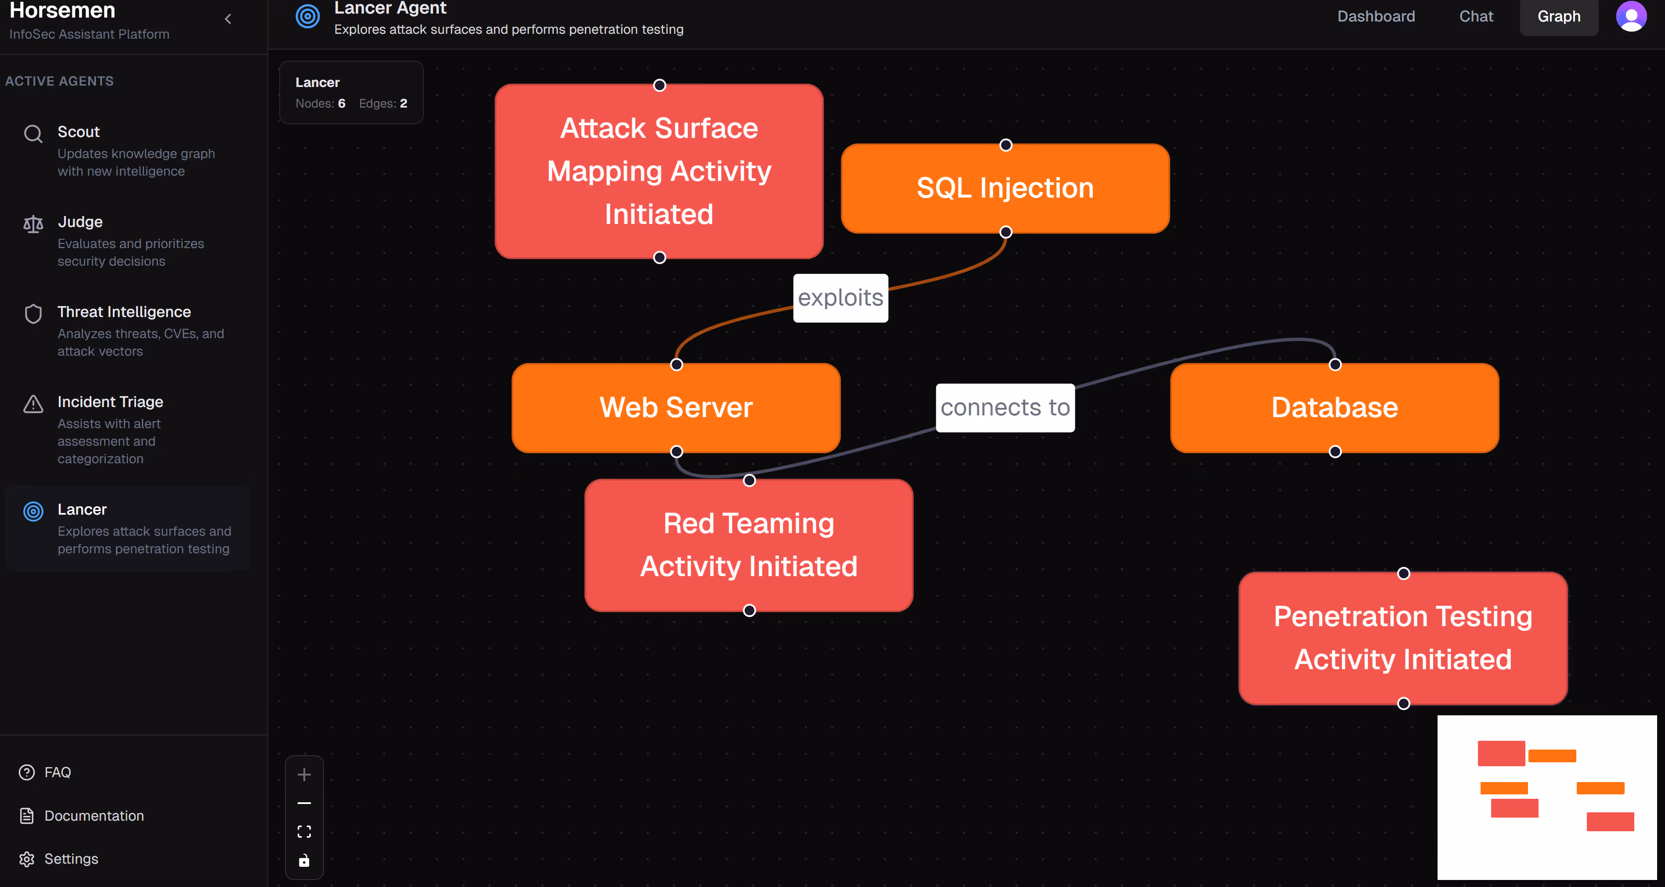Select the SQL Injection node

(x=1005, y=188)
